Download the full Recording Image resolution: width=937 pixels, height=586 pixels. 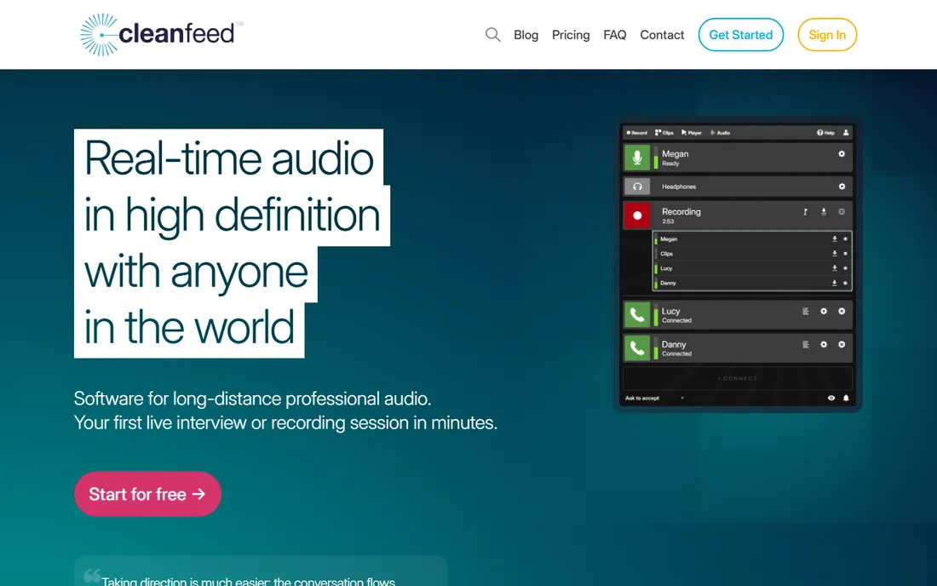point(824,211)
